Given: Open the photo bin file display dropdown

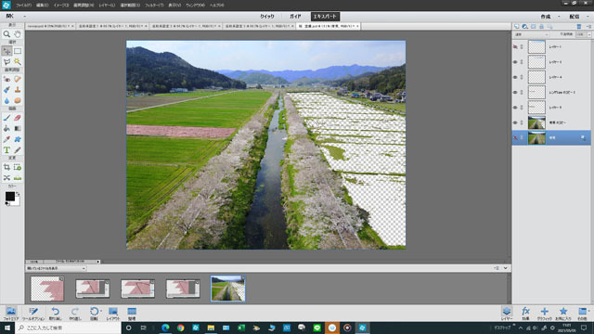Looking at the screenshot, I should (x=56, y=268).
